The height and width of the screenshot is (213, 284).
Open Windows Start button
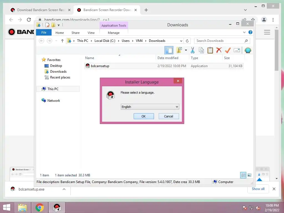7,207
